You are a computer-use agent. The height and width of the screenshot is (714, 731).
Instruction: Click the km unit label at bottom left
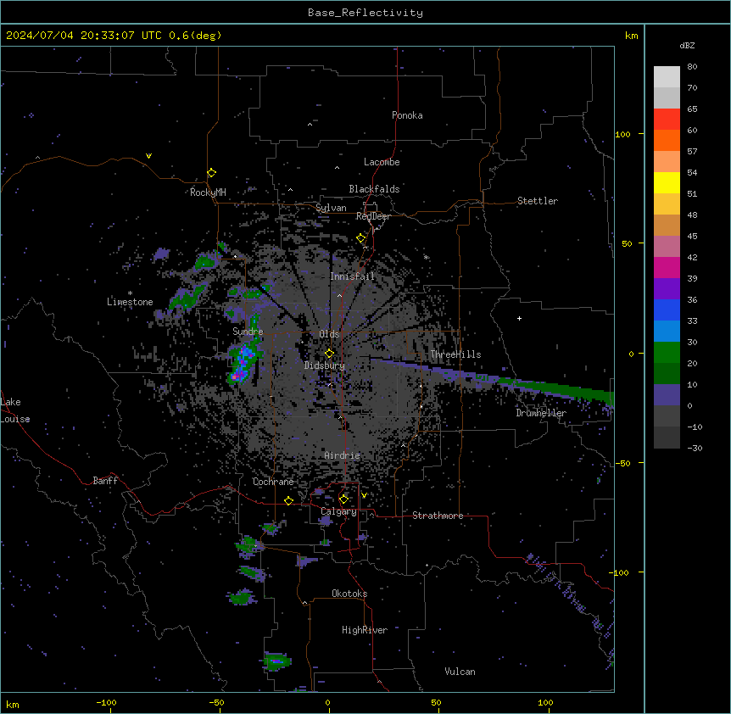click(13, 705)
